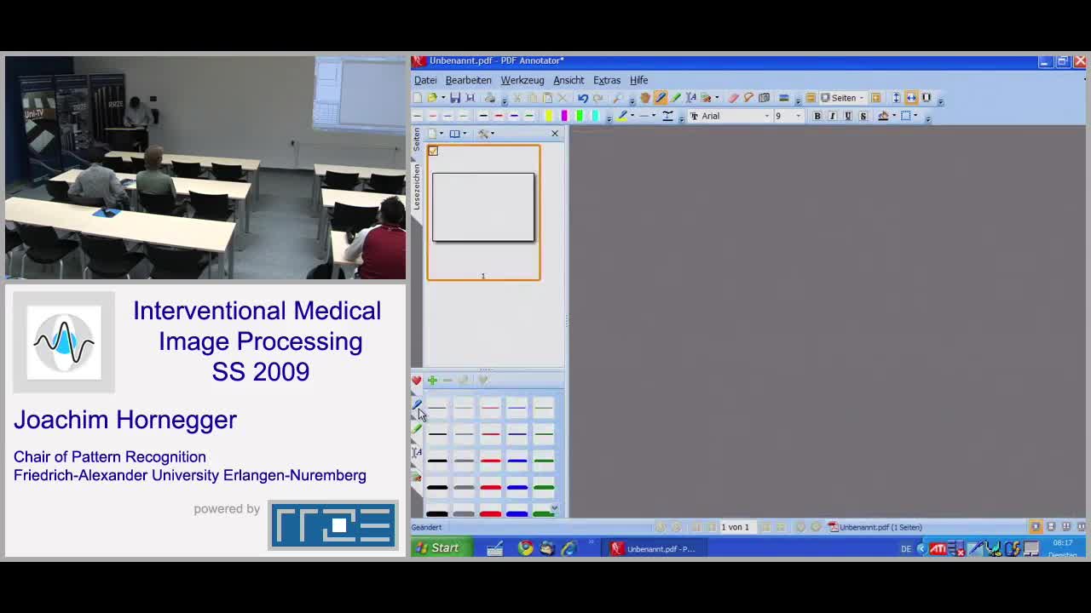The width and height of the screenshot is (1091, 613).
Task: Toggle italic text formatting
Action: (x=833, y=116)
